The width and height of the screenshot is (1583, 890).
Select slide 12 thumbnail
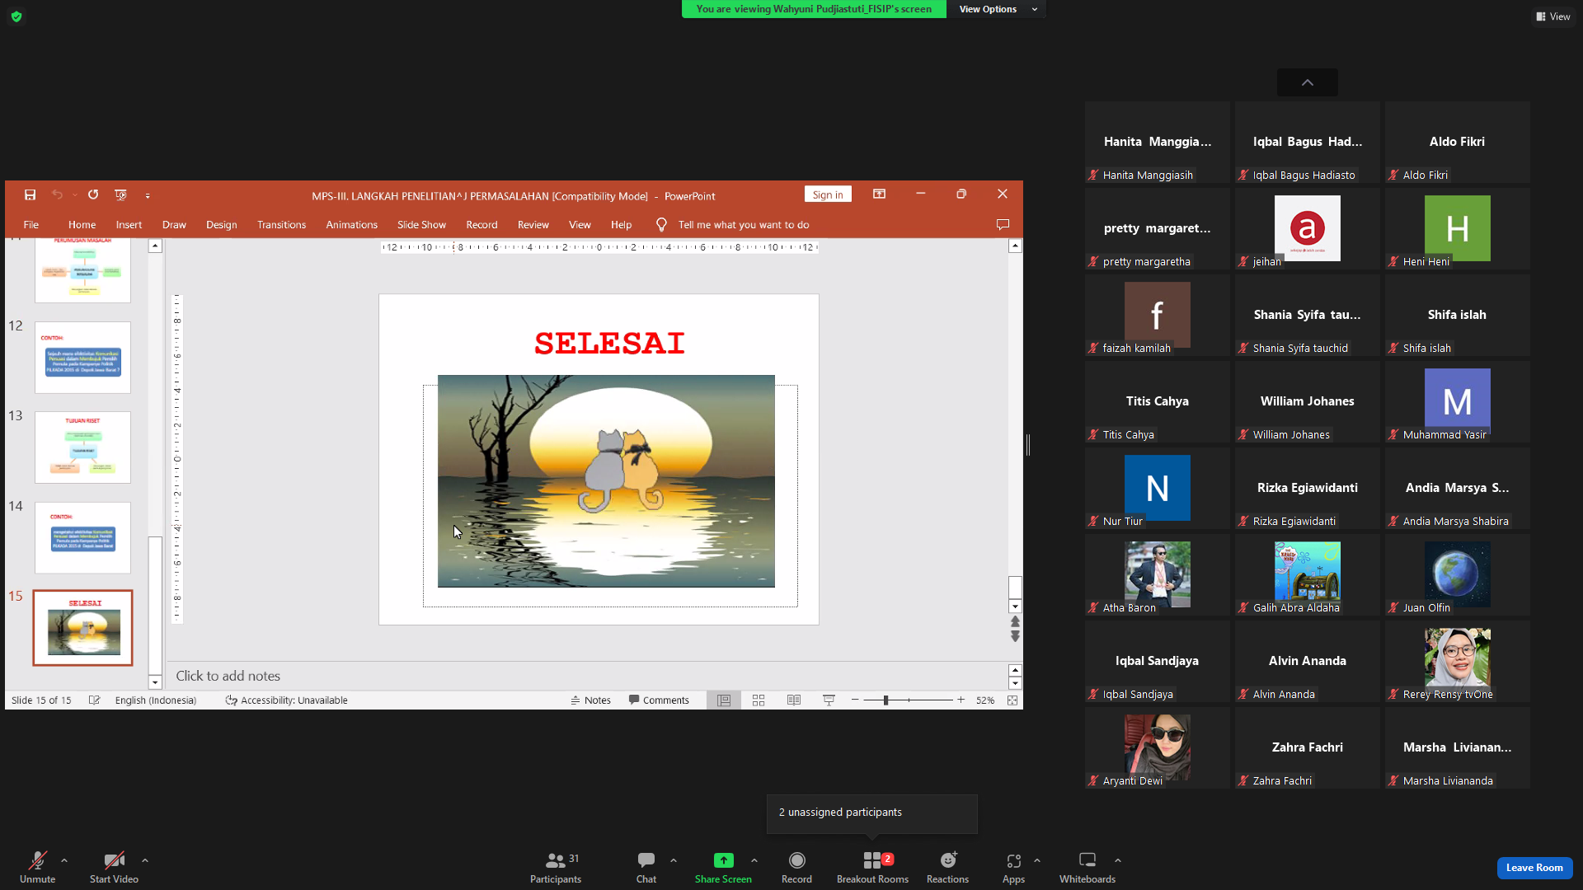tap(82, 358)
